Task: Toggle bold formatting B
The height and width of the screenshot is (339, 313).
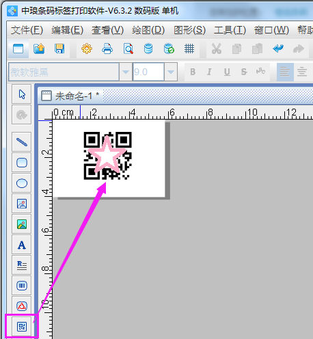Action: (193, 72)
